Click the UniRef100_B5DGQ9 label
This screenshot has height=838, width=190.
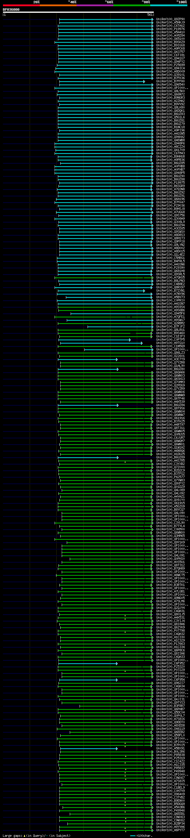tap(170, 804)
